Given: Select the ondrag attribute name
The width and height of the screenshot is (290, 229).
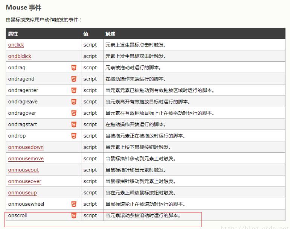Looking at the screenshot, I should point(17,68).
